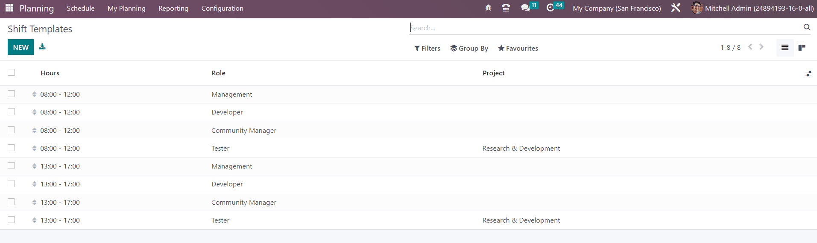This screenshot has width=817, height=243.
Task: Check the 13:00 - 17:00 Community Manager row
Action: coord(11,202)
